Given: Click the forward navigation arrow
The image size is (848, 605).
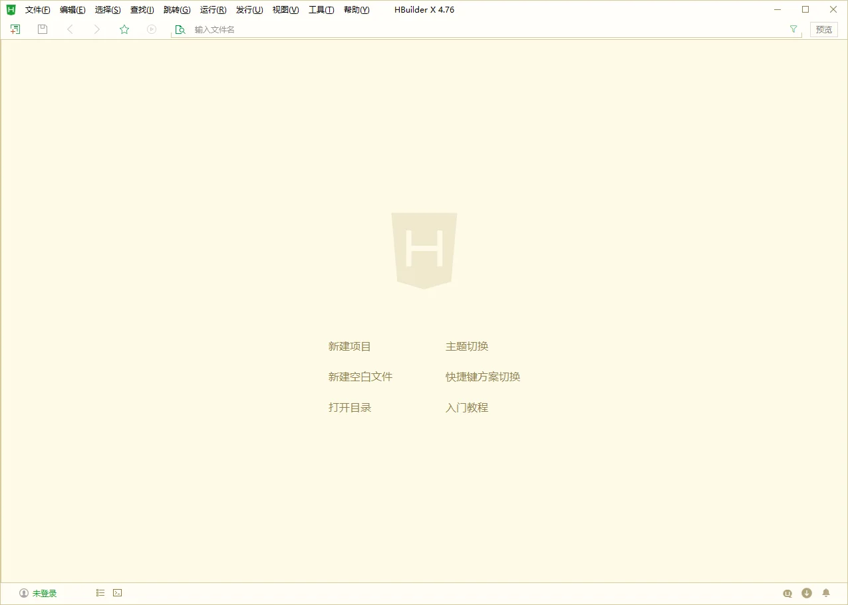Looking at the screenshot, I should point(97,29).
